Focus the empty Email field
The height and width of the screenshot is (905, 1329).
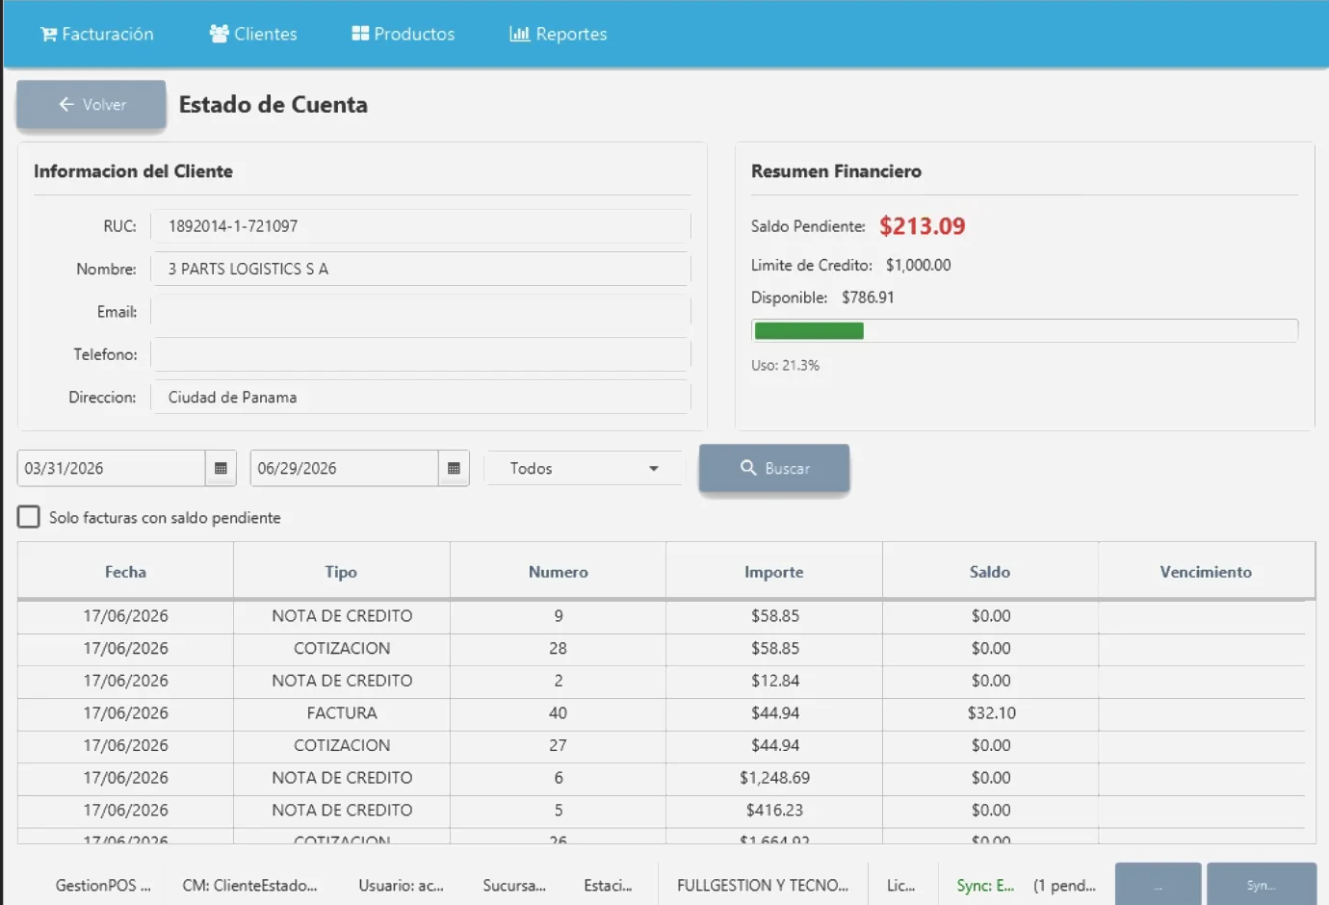pos(421,312)
